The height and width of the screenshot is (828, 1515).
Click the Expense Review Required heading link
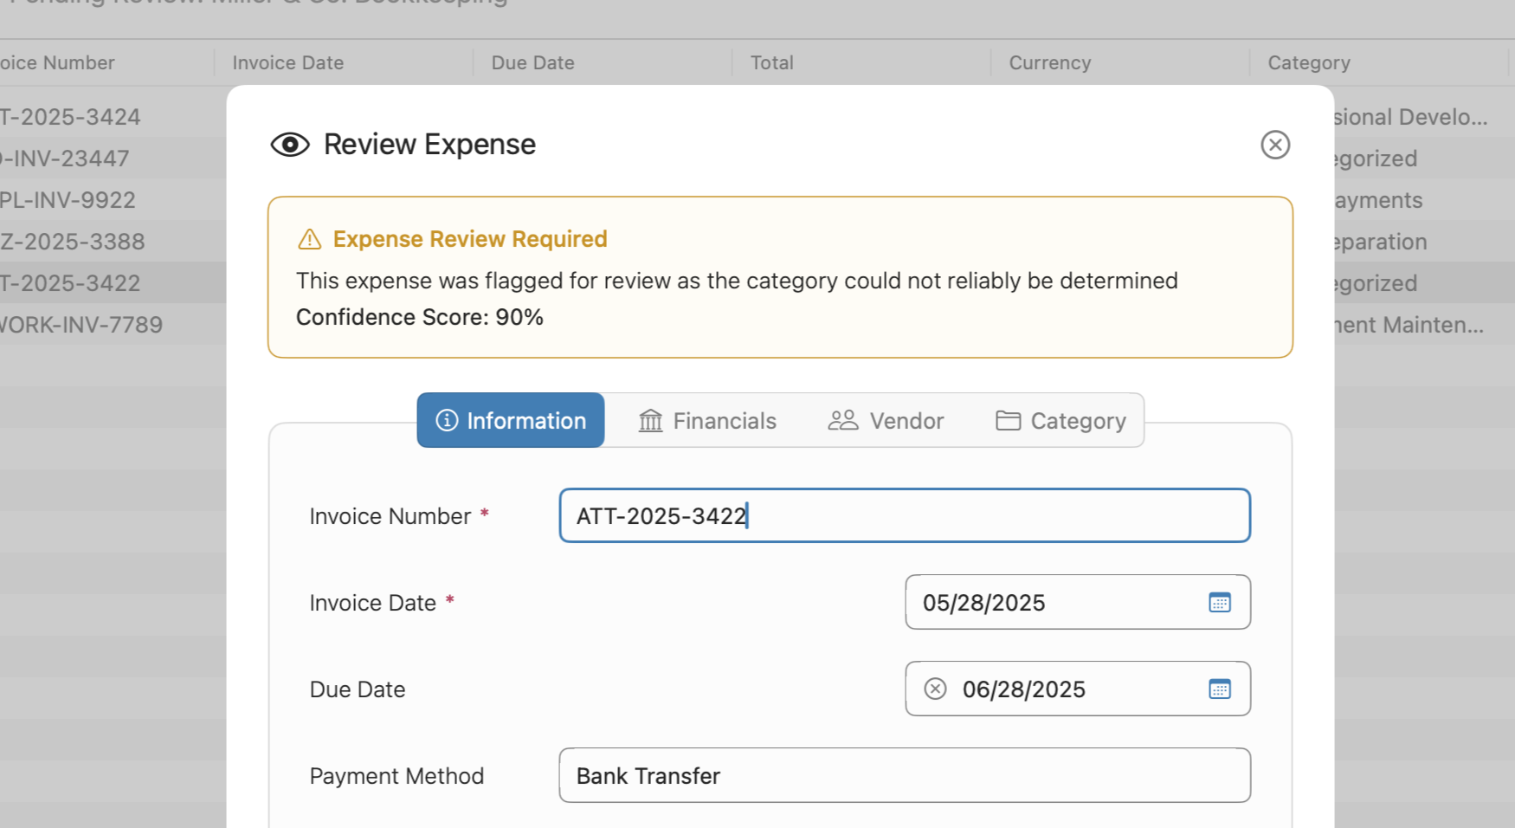469,239
